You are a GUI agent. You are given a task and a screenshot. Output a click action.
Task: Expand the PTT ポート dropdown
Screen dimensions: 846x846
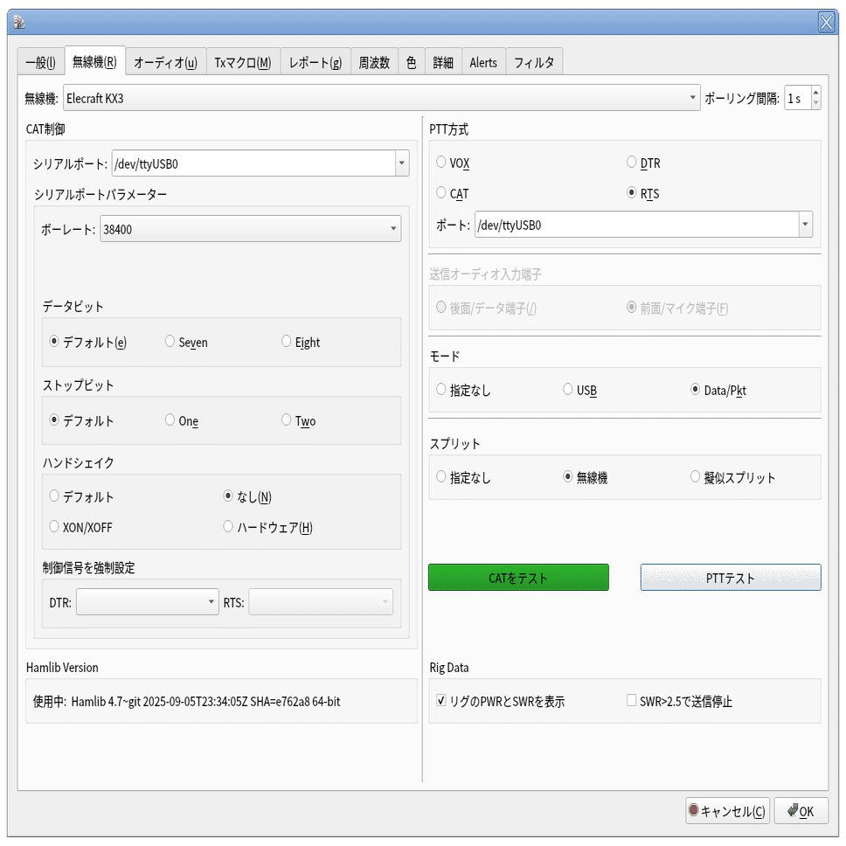click(805, 225)
